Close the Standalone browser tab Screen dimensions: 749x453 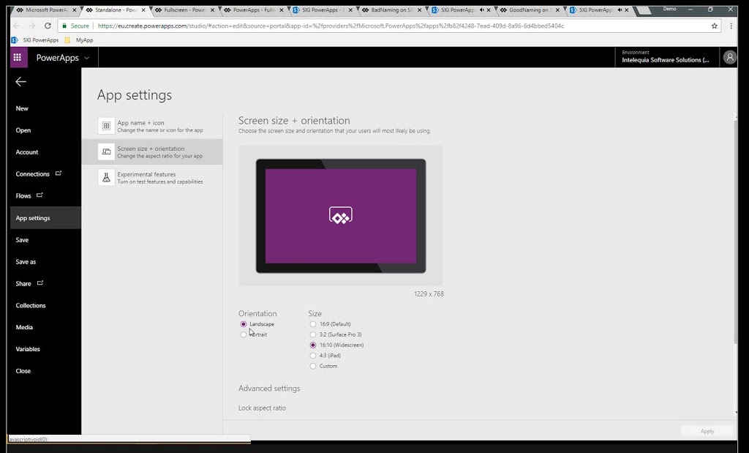(x=143, y=10)
